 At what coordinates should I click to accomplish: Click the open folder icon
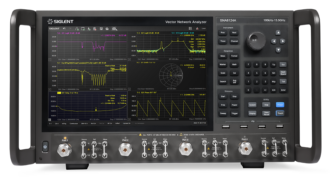107,29
